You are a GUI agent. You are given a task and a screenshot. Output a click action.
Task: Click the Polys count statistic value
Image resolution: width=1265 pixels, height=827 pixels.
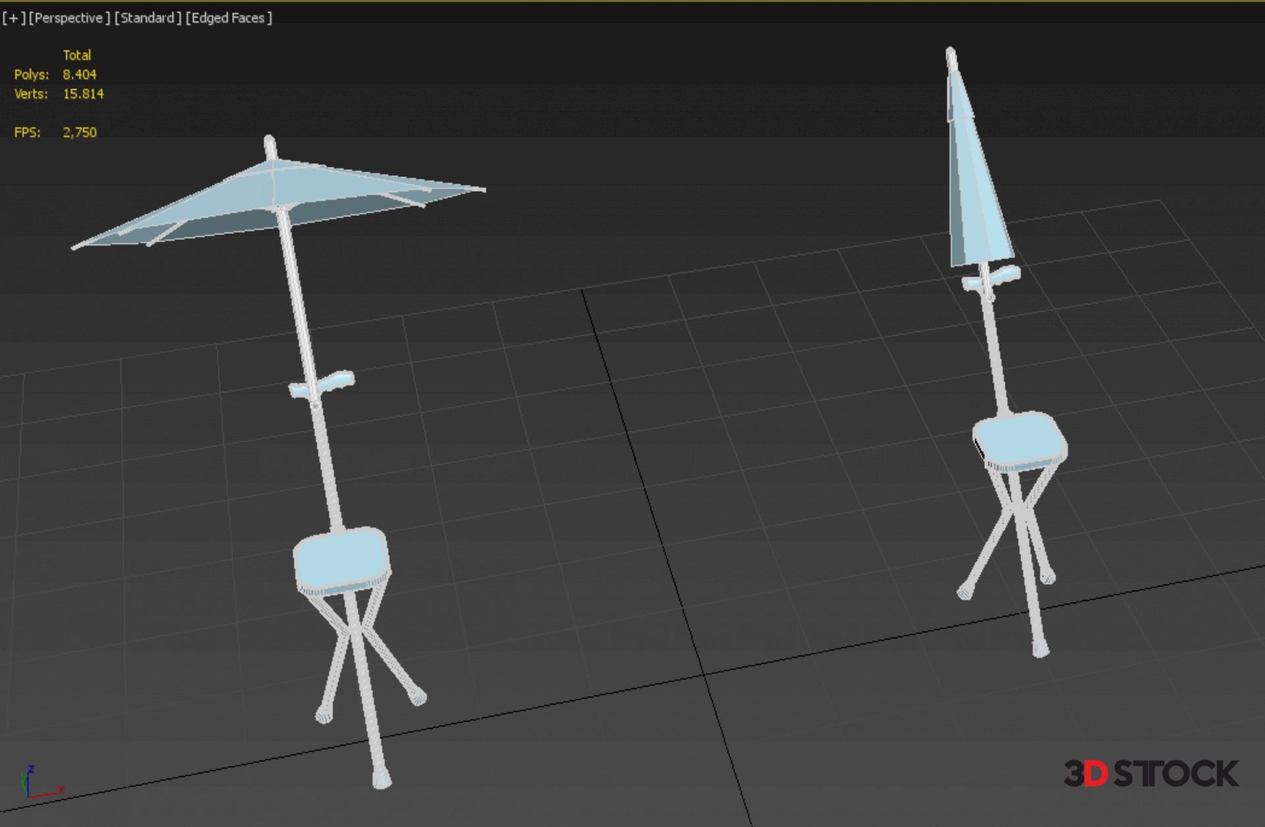(79, 74)
